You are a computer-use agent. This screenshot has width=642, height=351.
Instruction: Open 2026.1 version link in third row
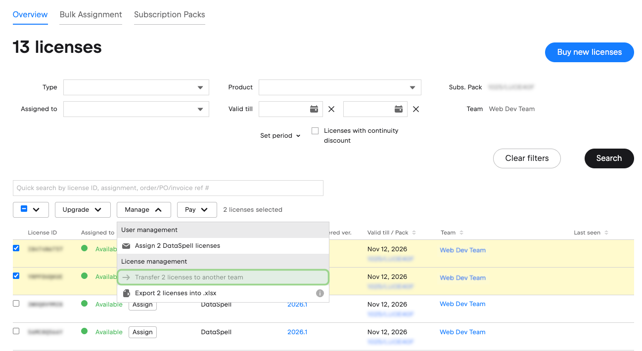click(x=297, y=304)
